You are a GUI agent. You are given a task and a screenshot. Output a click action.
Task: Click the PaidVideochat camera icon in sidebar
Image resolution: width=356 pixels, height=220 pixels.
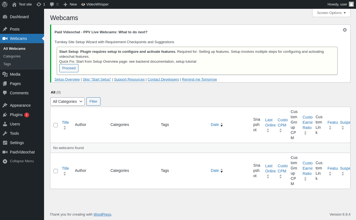pos(5,152)
